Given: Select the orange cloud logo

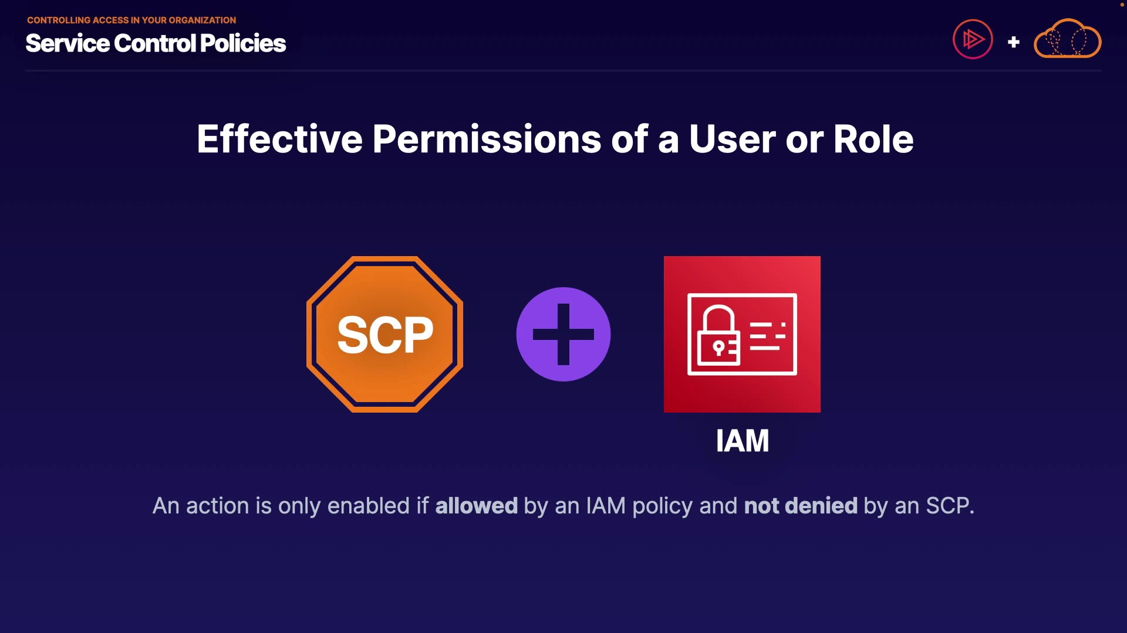Looking at the screenshot, I should (x=1067, y=40).
